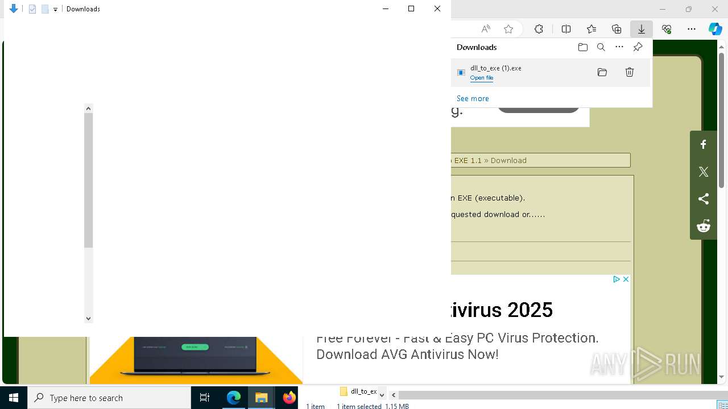728x409 pixels.
Task: Click '1 item' status bar text
Action: pos(315,406)
